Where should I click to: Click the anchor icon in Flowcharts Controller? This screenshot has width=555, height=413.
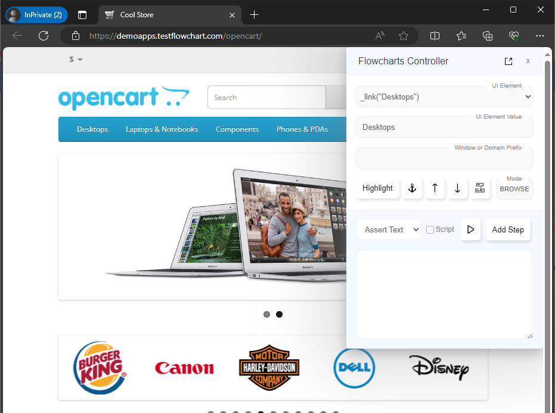(411, 188)
